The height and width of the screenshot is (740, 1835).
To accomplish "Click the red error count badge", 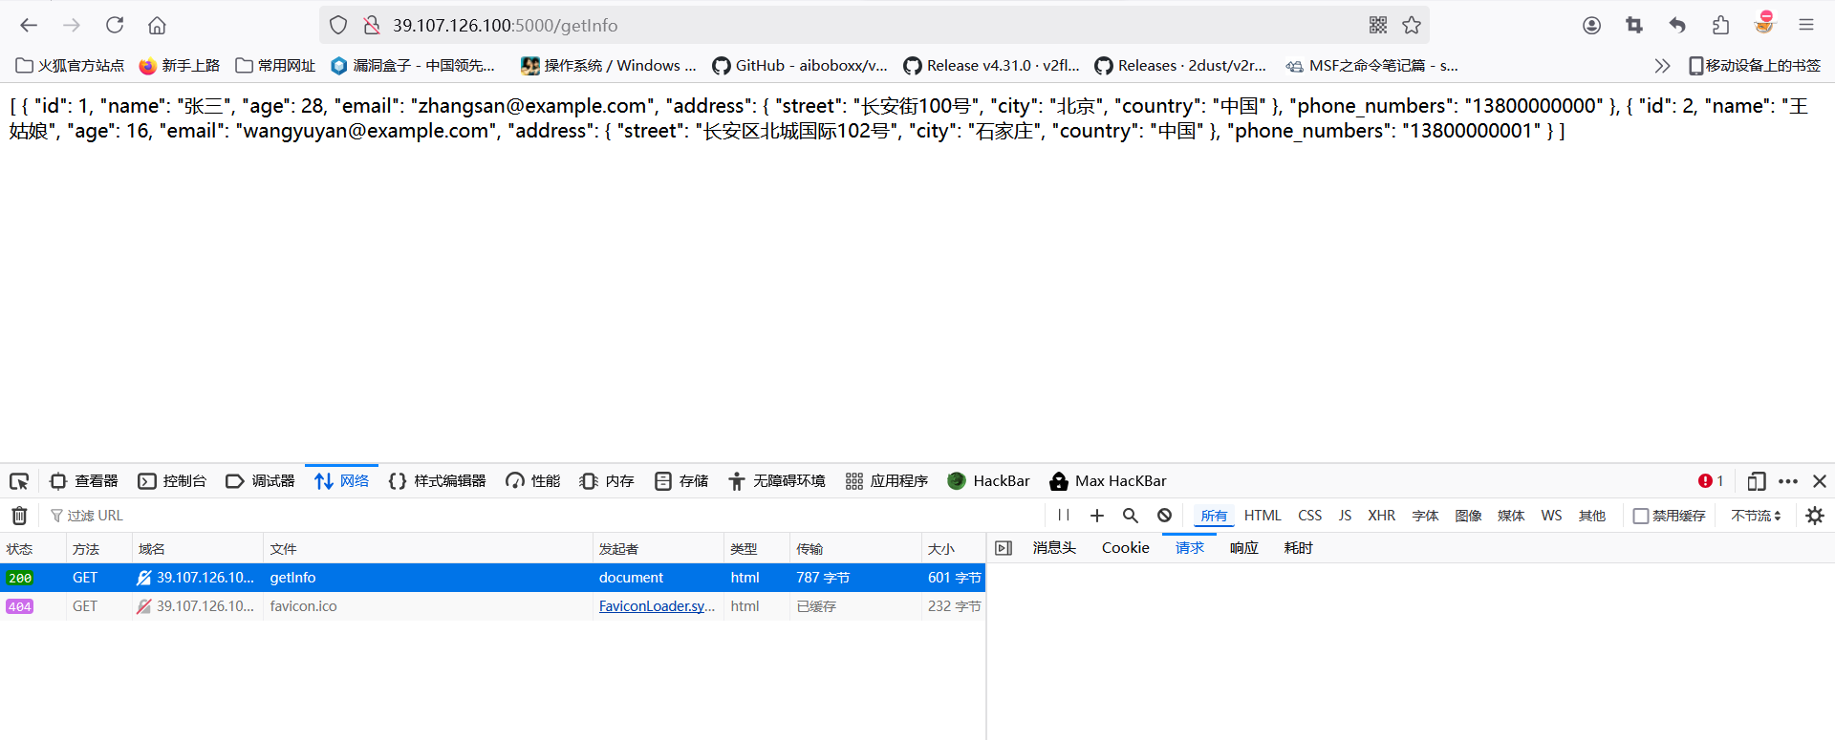I will (1711, 481).
